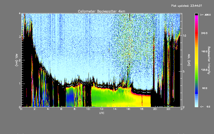
Task: Click the "18:" hour label on the UTC axis
Action: [x=142, y=109]
